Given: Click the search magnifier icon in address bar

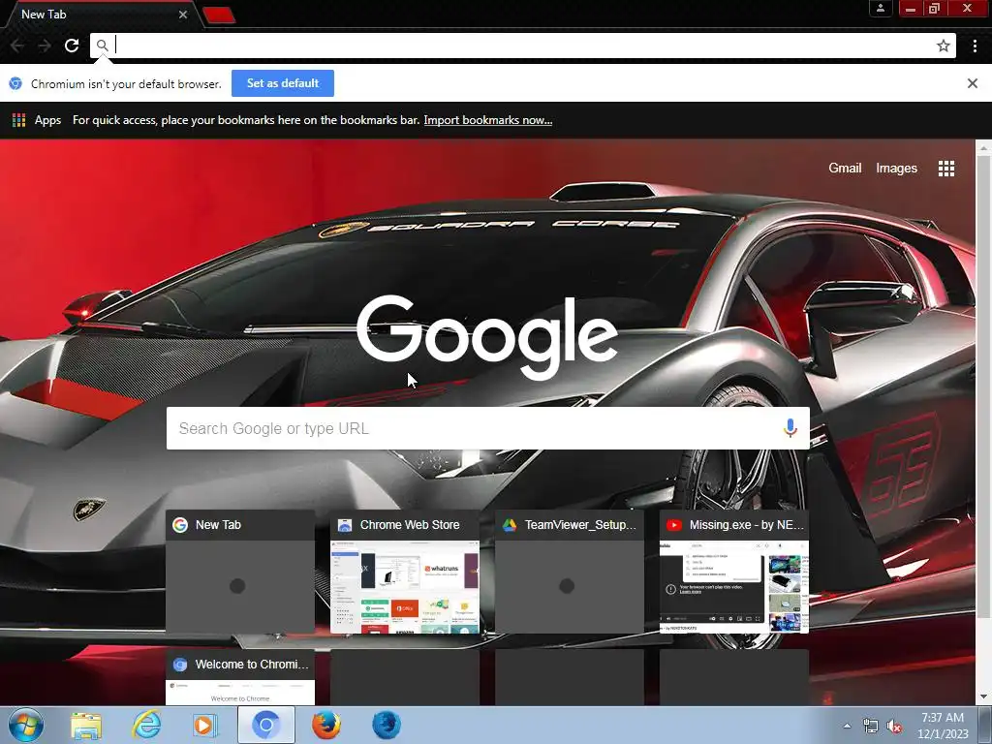Looking at the screenshot, I should click(102, 45).
